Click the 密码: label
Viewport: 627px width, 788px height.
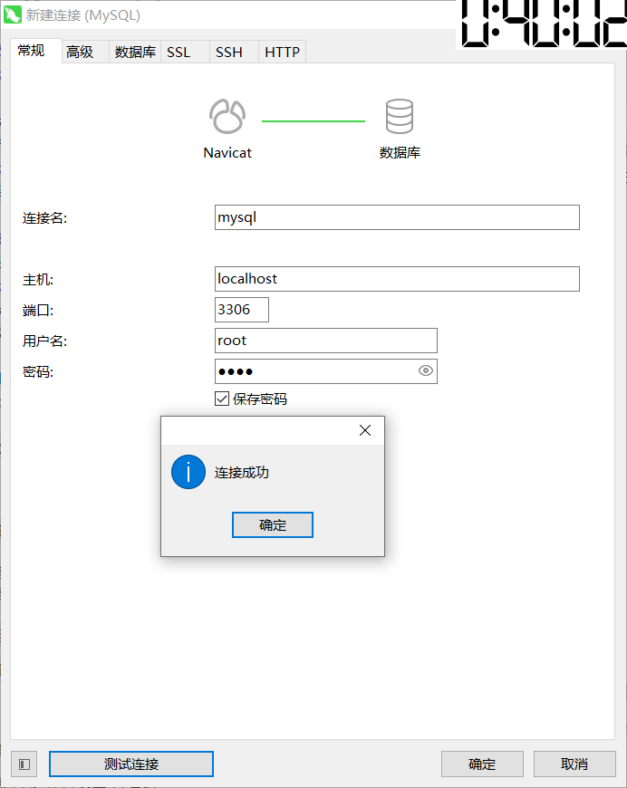[38, 372]
